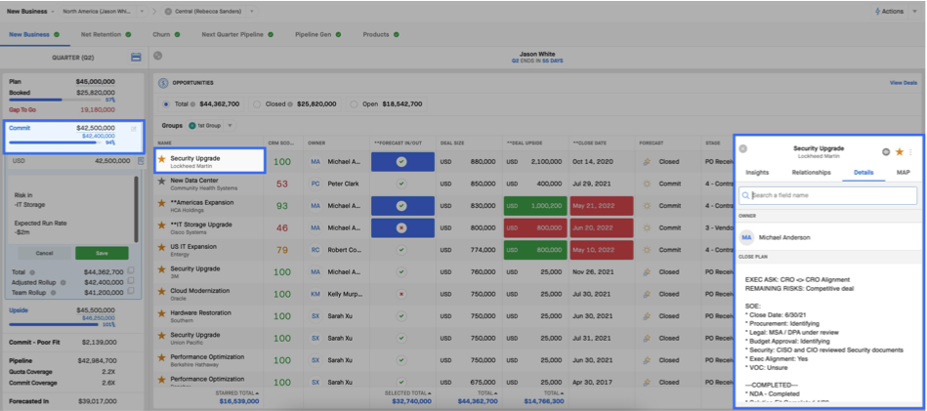Screen dimensions: 927x411
Task: Click the green Save button
Action: tap(102, 253)
